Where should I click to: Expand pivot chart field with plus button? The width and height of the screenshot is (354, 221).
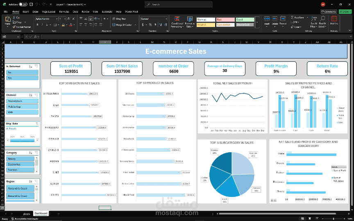coord(272,200)
